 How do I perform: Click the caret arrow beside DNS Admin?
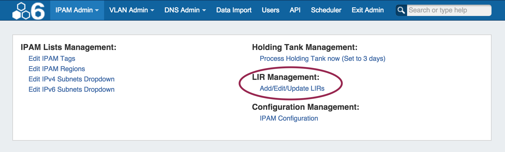(204, 10)
